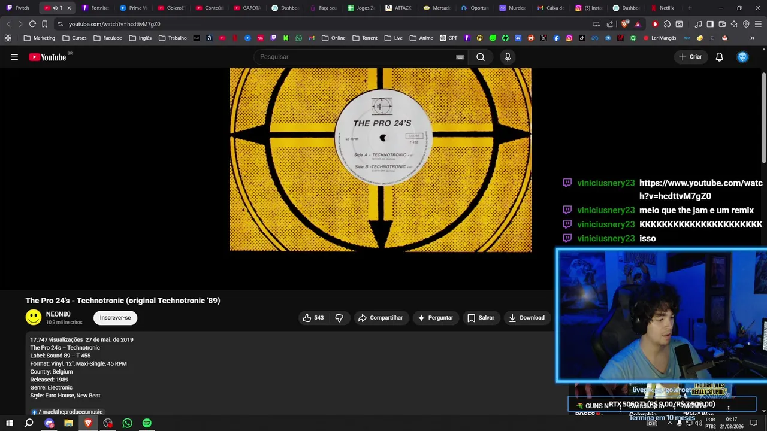Switch to the Fortnite browser tab
This screenshot has height=431, width=767.
click(96, 8)
